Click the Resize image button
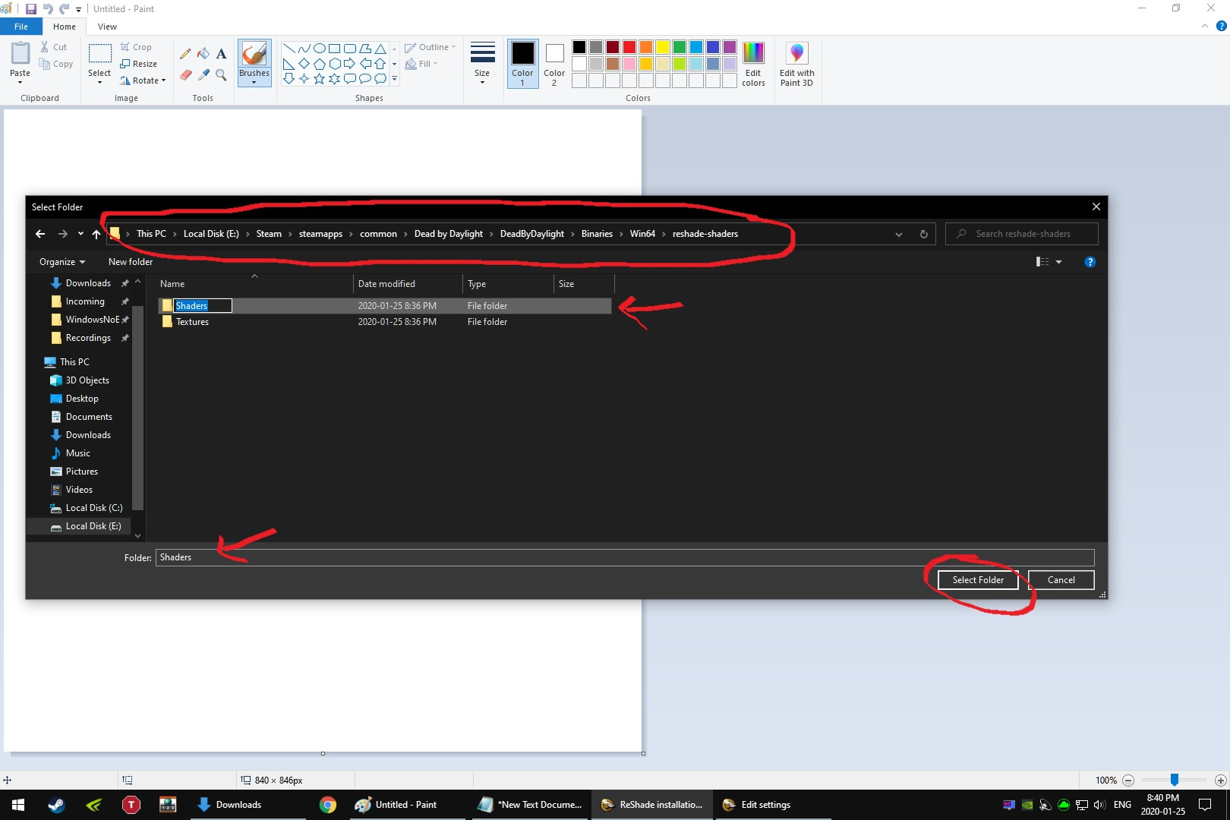The width and height of the screenshot is (1230, 820). point(139,64)
